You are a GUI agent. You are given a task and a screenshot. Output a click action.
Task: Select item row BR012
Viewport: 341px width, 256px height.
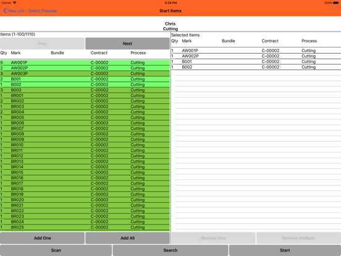tap(85, 156)
